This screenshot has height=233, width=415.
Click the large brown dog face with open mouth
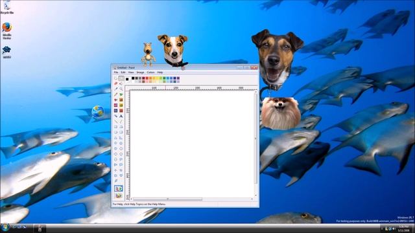277,60
